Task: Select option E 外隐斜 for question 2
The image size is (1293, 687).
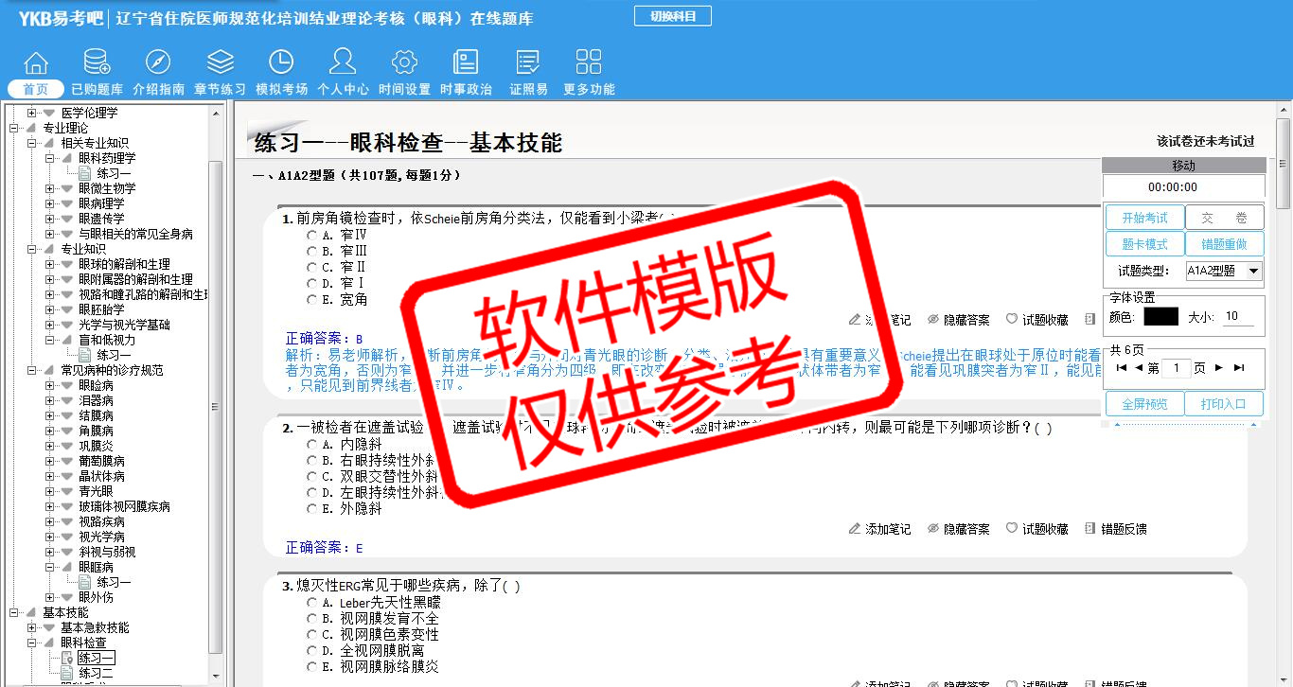Action: point(311,509)
